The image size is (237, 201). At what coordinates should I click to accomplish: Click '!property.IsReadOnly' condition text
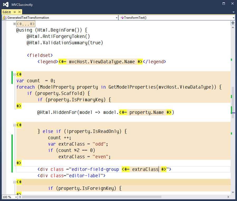click(92, 131)
